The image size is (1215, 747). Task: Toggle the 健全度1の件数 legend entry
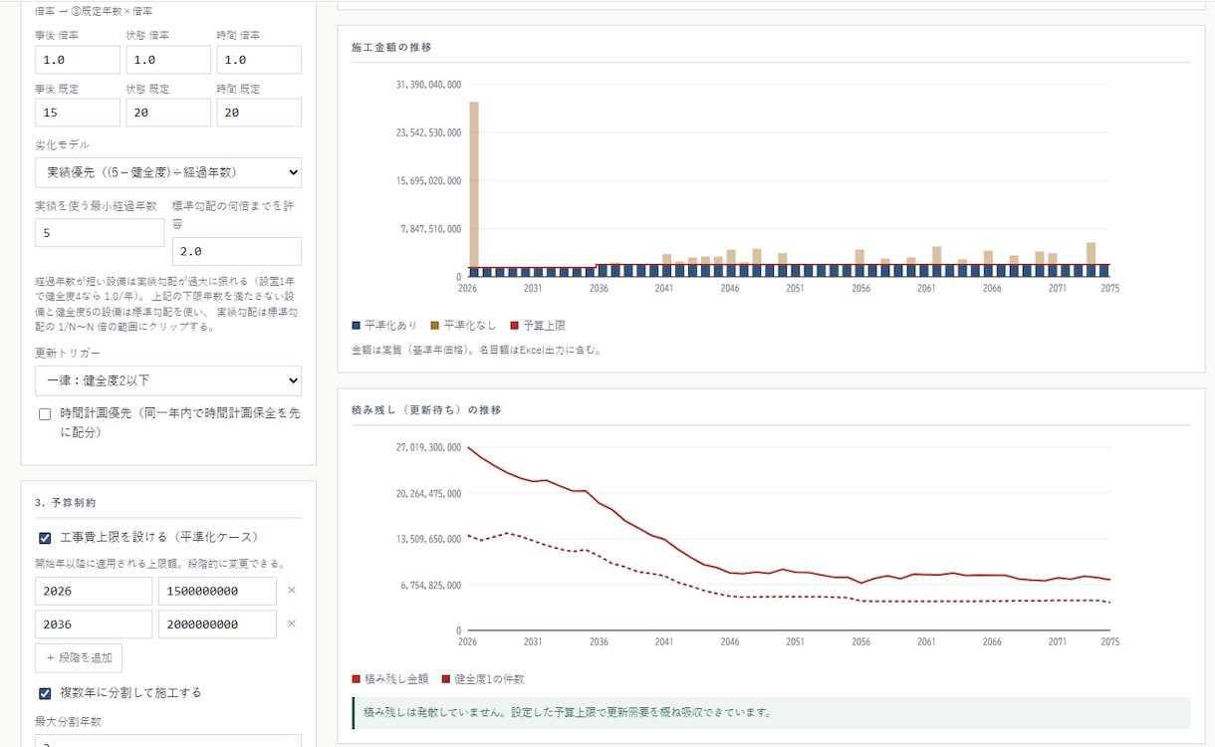click(x=483, y=679)
